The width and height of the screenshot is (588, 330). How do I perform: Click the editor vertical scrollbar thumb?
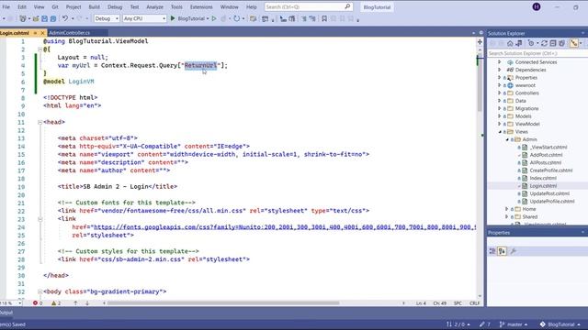(x=480, y=83)
